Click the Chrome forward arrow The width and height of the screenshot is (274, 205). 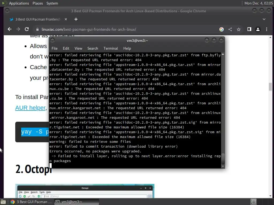coord(18,29)
